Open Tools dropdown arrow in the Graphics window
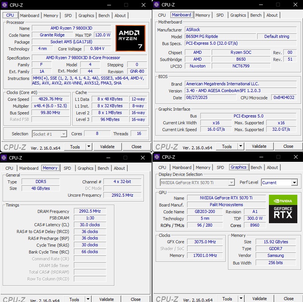Viewport: 303px width, 302px height. pyautogui.click(x=241, y=299)
